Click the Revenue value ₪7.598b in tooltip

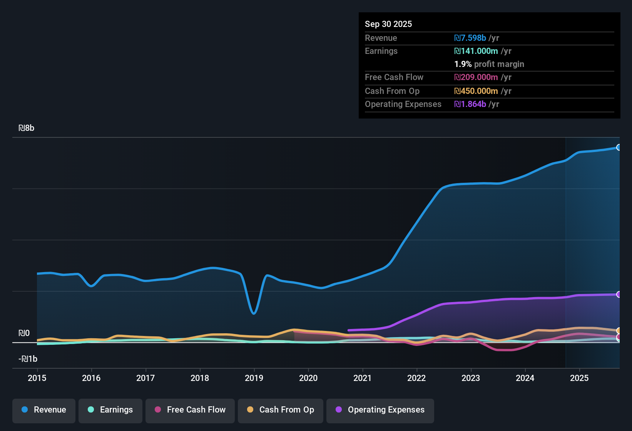click(470, 38)
